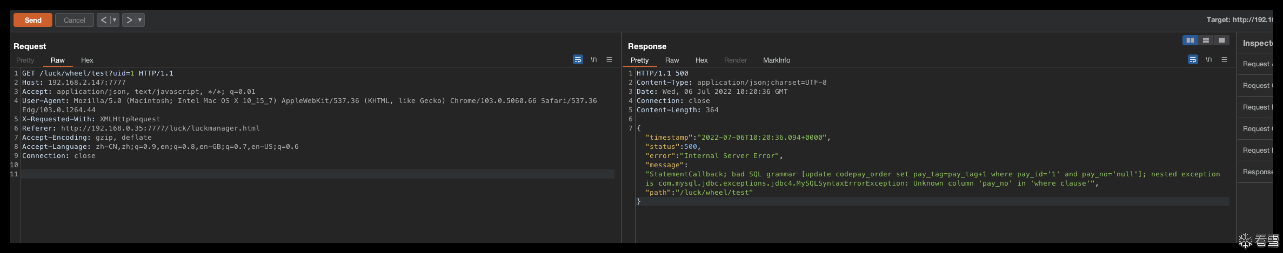Click the HTTP/1.1 500 status line
This screenshot has width=1283, height=253.
click(662, 73)
